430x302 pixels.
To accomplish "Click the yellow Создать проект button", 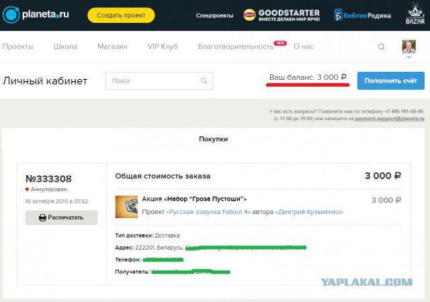I will pyautogui.click(x=121, y=15).
